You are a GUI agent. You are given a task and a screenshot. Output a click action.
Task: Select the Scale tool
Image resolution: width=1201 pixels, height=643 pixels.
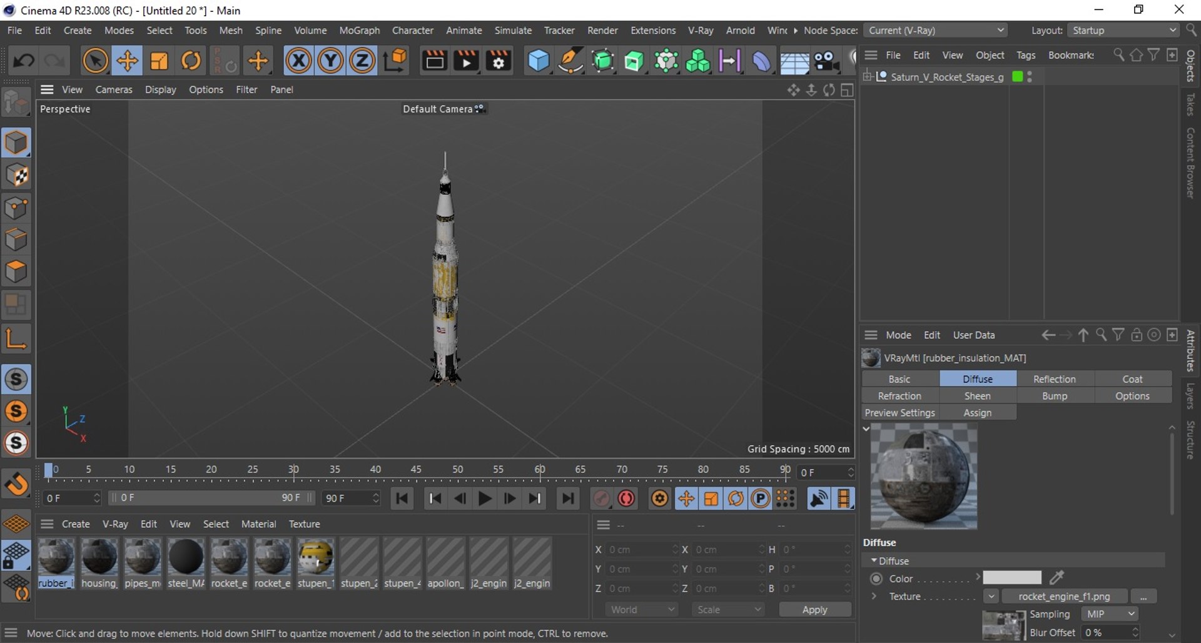(x=159, y=61)
